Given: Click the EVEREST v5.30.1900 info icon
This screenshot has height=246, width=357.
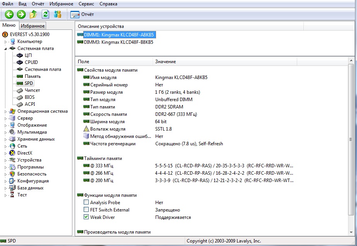Looking at the screenshot, I should pyautogui.click(x=5, y=34).
